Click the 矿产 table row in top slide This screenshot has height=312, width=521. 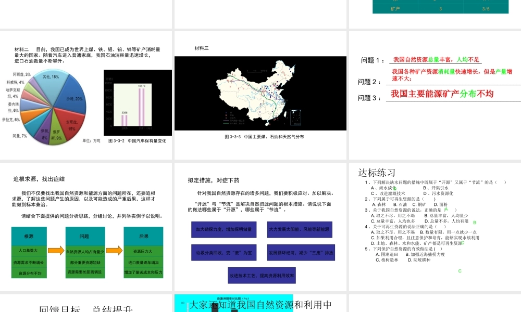[441, 9]
